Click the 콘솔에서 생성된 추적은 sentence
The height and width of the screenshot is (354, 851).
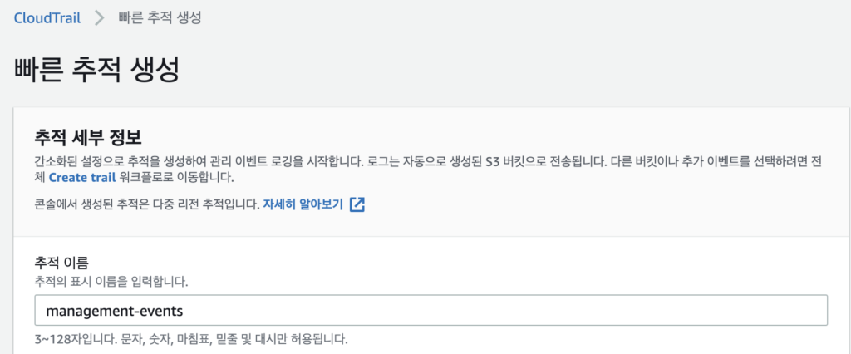point(100,204)
